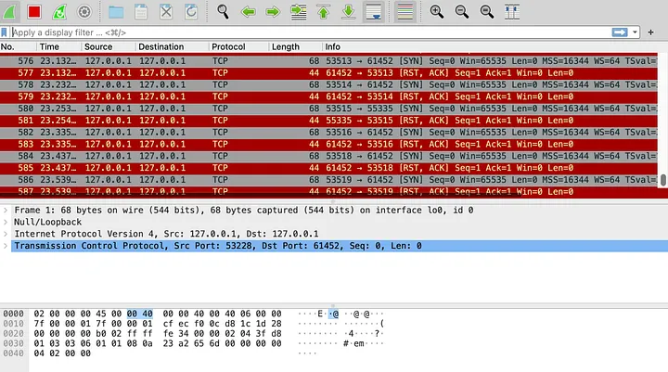The width and height of the screenshot is (668, 372).
Task: Select packet 586 in the list
Action: (x=328, y=180)
